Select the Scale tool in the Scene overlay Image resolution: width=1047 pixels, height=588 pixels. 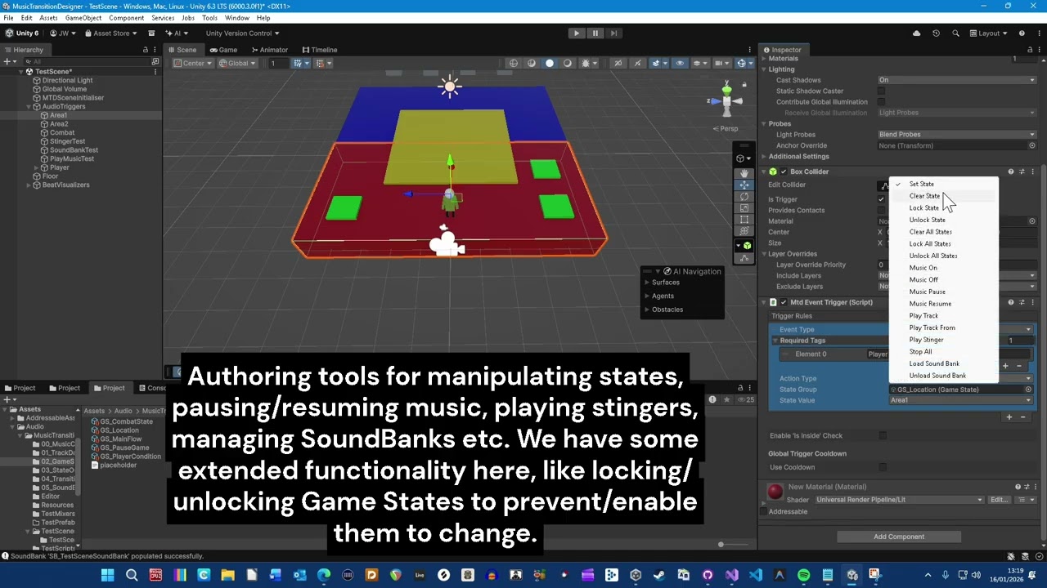click(744, 208)
